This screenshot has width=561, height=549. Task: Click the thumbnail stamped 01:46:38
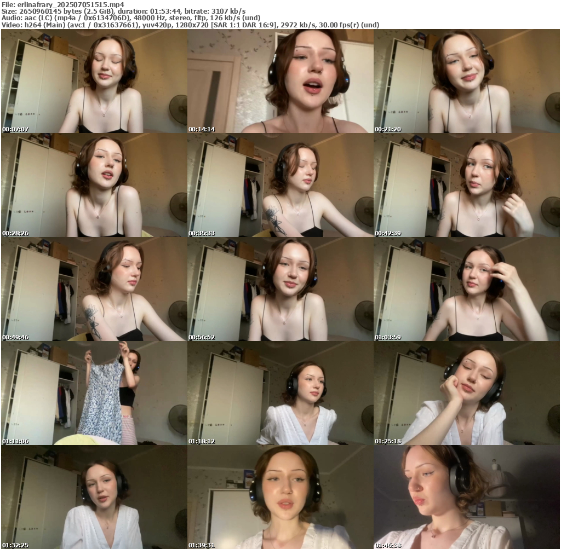tap(467, 497)
